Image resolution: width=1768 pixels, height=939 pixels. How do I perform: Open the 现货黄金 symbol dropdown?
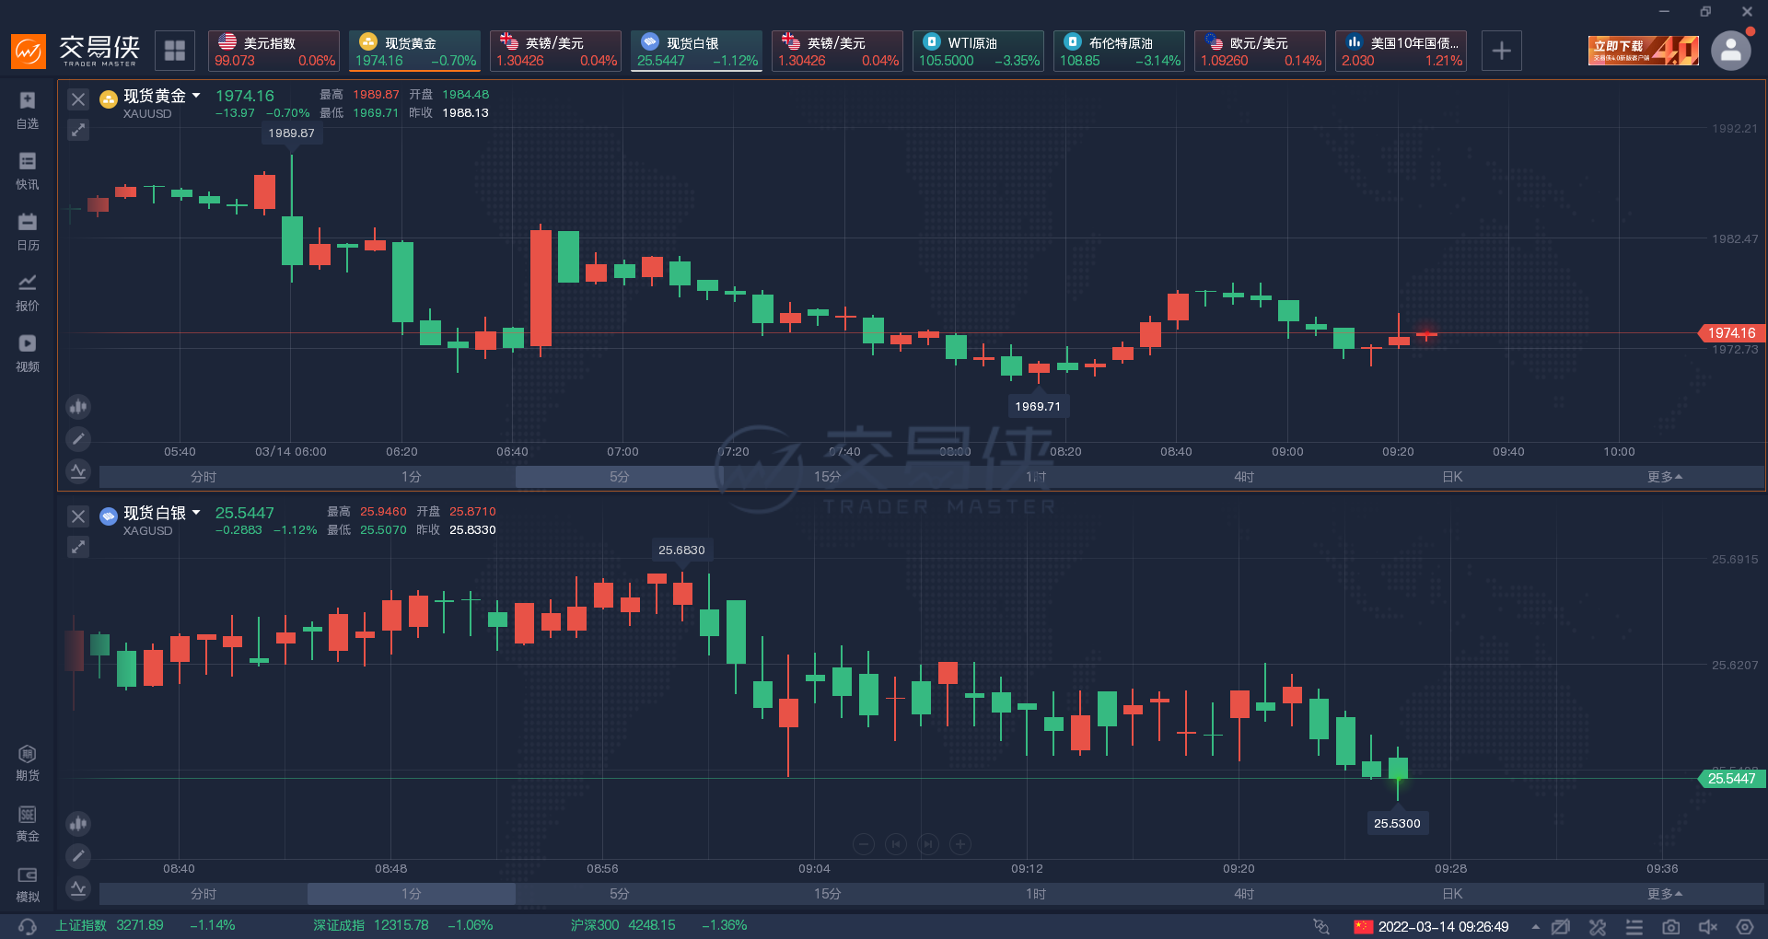[x=196, y=96]
